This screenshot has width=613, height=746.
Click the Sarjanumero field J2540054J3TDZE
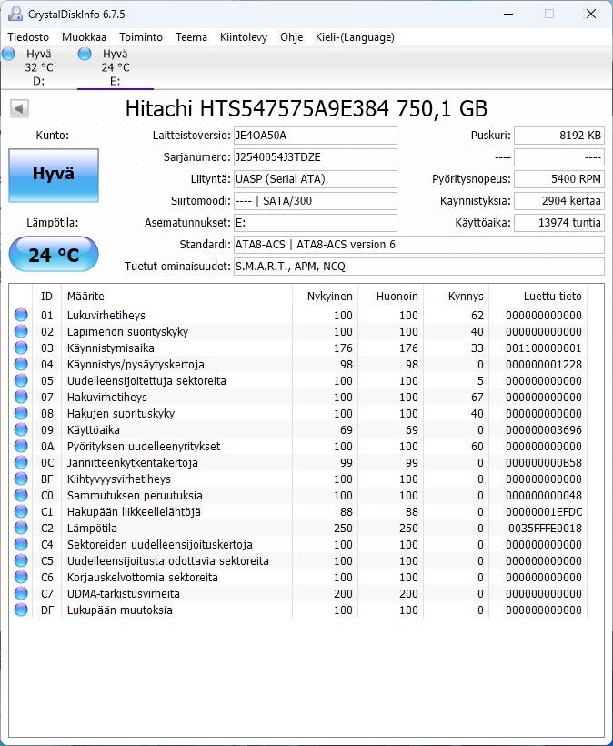316,157
